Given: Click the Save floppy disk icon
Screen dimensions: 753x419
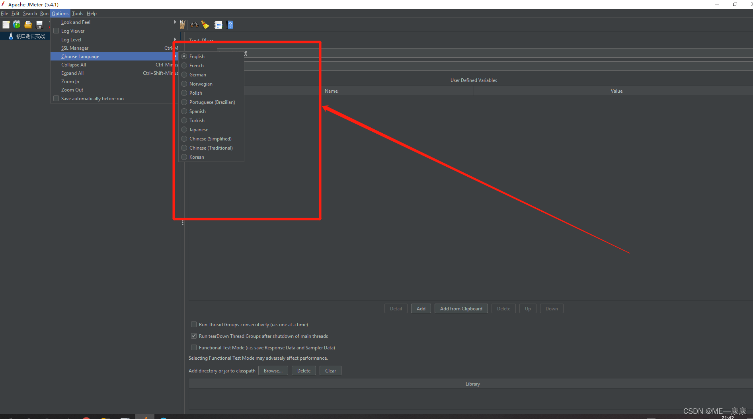Looking at the screenshot, I should [39, 25].
